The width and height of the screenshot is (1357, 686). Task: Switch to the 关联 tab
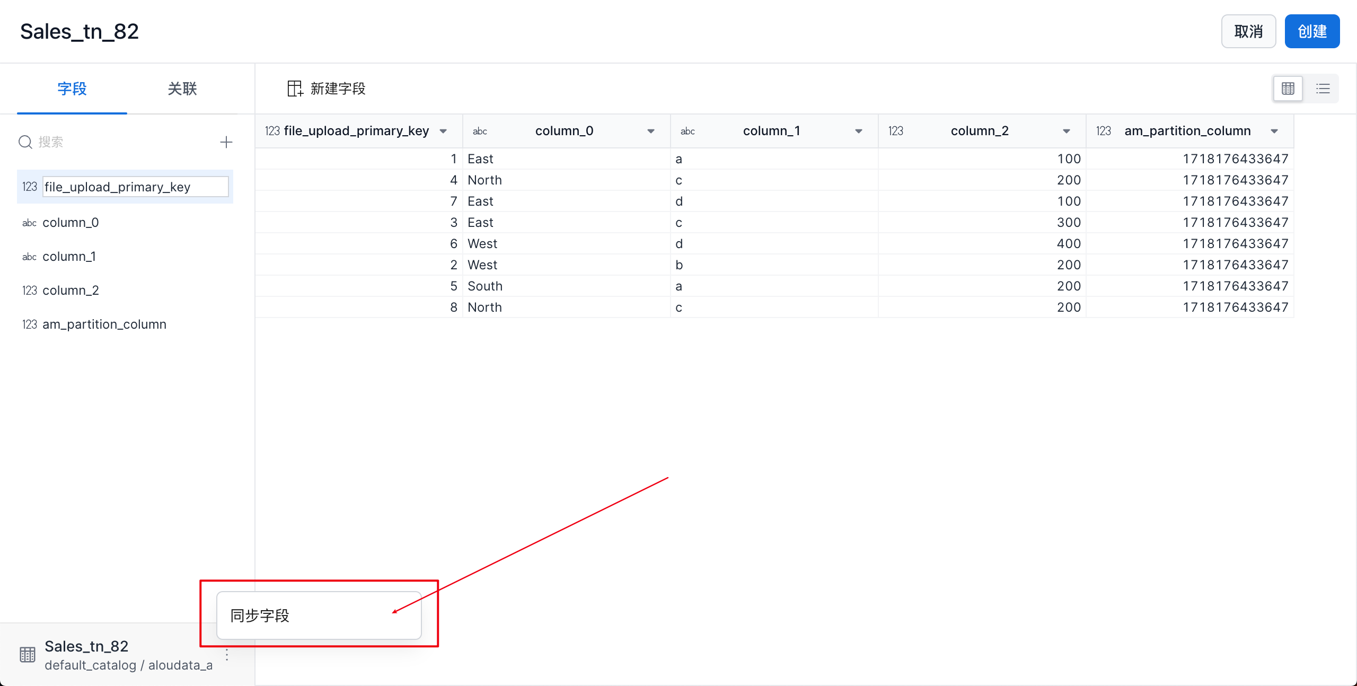pyautogui.click(x=182, y=89)
